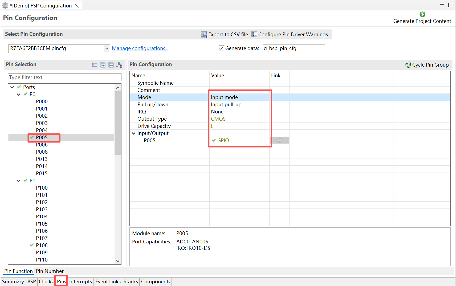Open the Stacks tab
The image size is (456, 286).
click(x=131, y=281)
